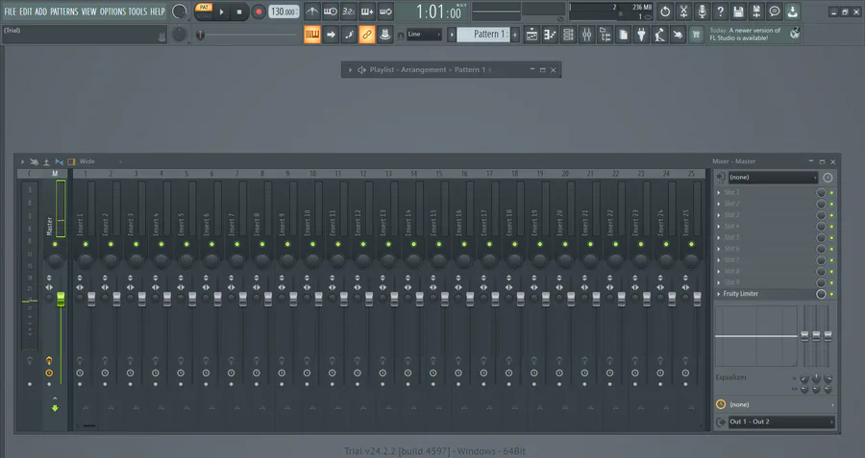Click the Insert 3 volume fader handle
Viewport: 865px width, 458px height.
point(142,300)
